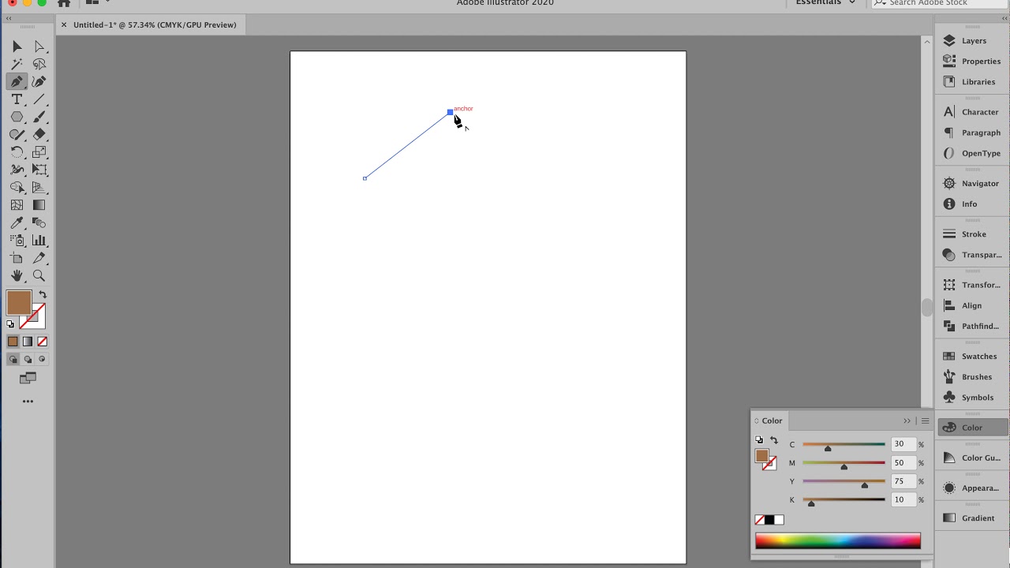Enable Draw Behind mode

click(28, 359)
